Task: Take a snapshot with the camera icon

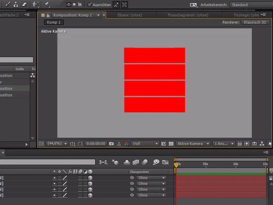Action: click(x=111, y=144)
